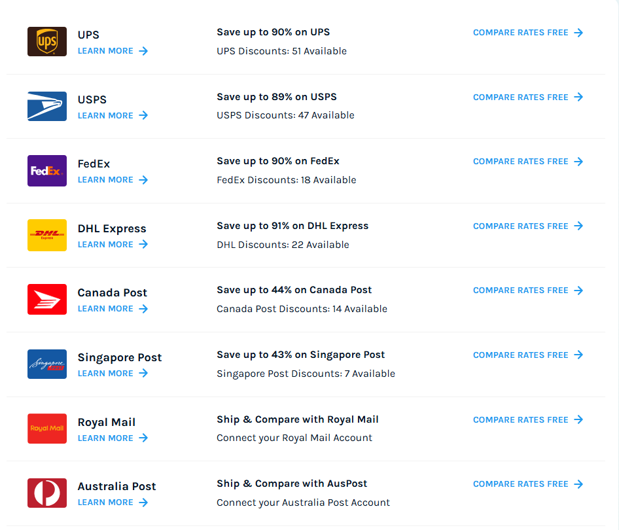This screenshot has height=530, width=619.
Task: Click the Singapore Post carrier name title
Action: tap(120, 358)
